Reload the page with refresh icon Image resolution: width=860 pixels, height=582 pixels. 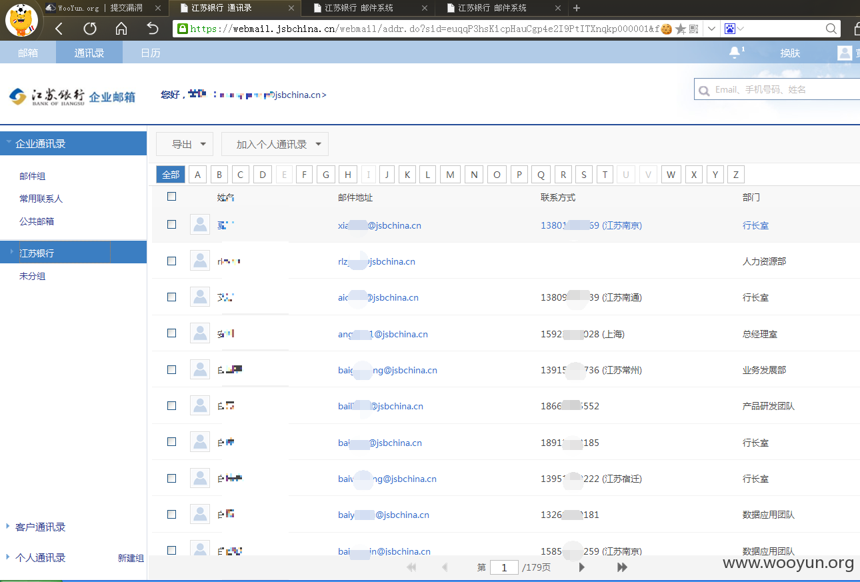(x=90, y=29)
